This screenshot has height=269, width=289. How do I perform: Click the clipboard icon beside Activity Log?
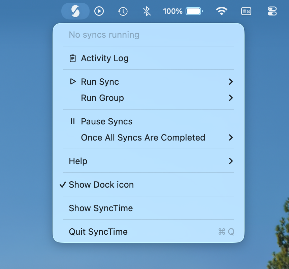coord(72,58)
